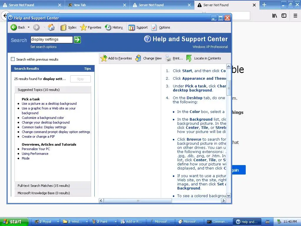Click the green search Go arrow button
The width and height of the screenshot is (301, 226).
coord(77,40)
